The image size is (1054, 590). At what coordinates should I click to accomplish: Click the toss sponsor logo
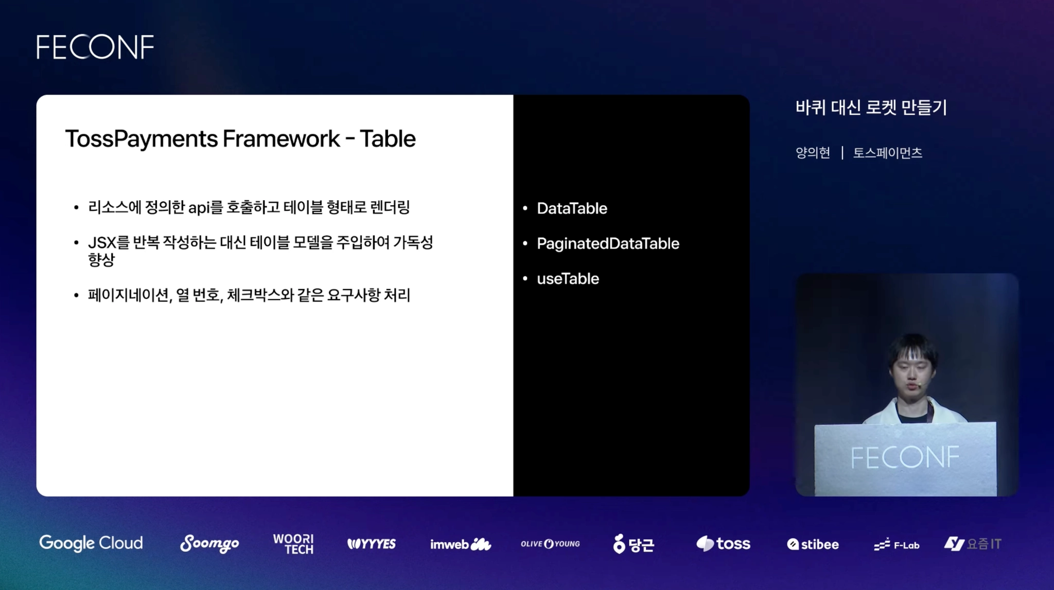click(723, 544)
